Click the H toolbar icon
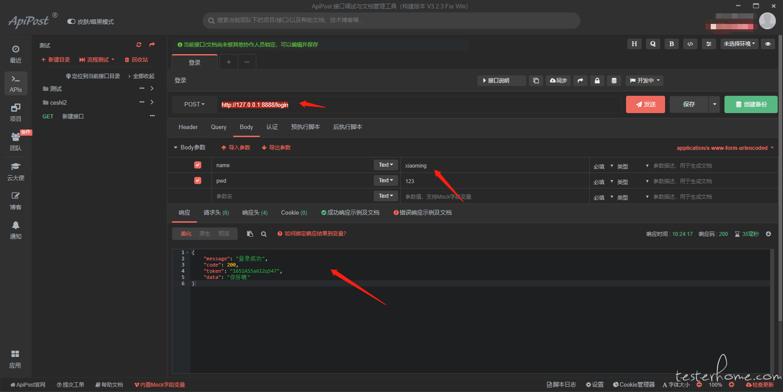The image size is (783, 392). (x=634, y=44)
